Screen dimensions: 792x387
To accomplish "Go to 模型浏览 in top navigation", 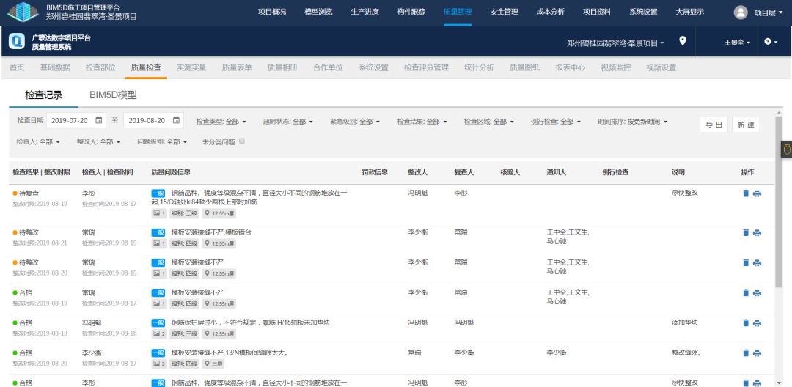I will pyautogui.click(x=318, y=12).
